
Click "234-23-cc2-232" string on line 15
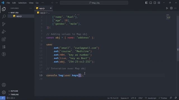click(79, 62)
